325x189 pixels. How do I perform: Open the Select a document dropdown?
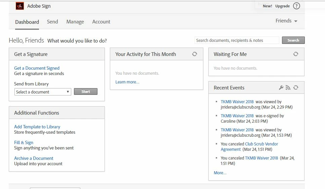click(x=43, y=92)
